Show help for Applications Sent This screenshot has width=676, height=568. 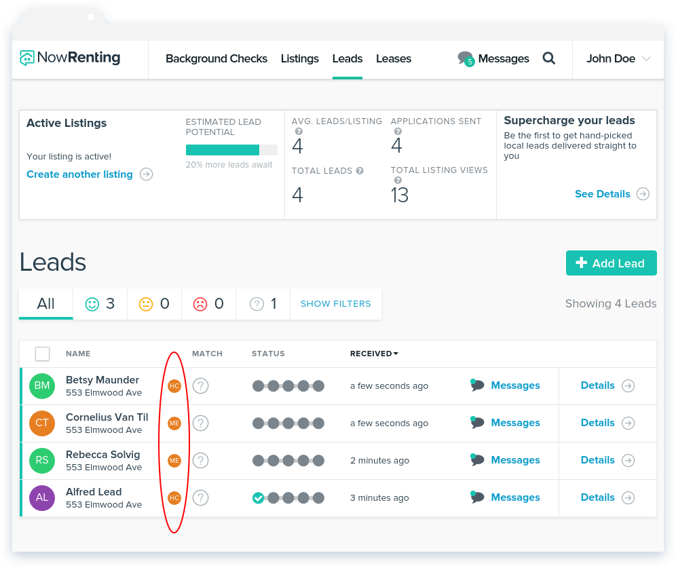pyautogui.click(x=398, y=132)
